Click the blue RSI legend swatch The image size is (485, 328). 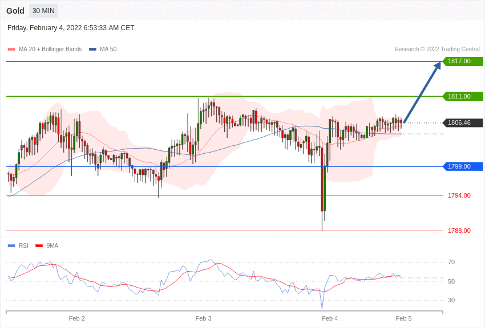click(x=11, y=245)
